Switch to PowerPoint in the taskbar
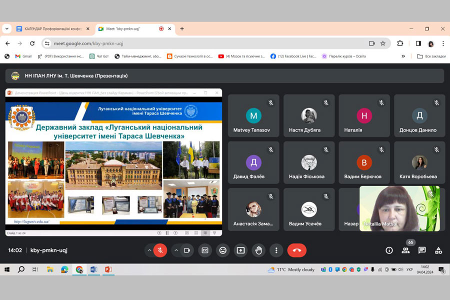450x300 pixels. [108, 269]
